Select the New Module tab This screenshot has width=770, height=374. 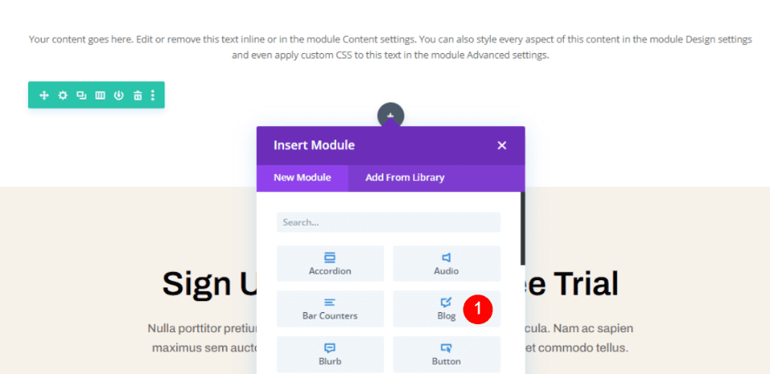point(302,177)
